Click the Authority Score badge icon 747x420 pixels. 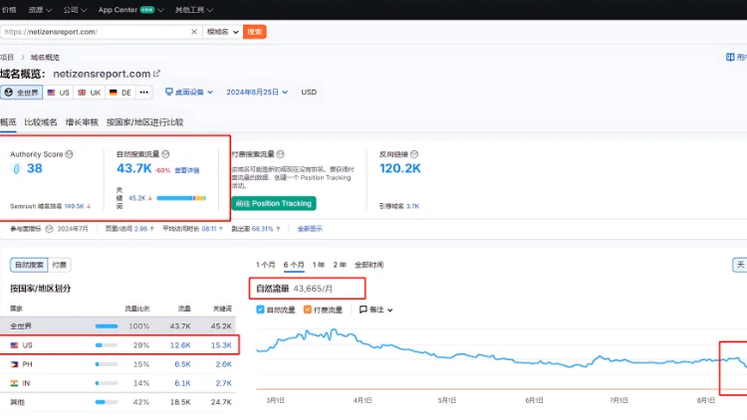coord(16,168)
